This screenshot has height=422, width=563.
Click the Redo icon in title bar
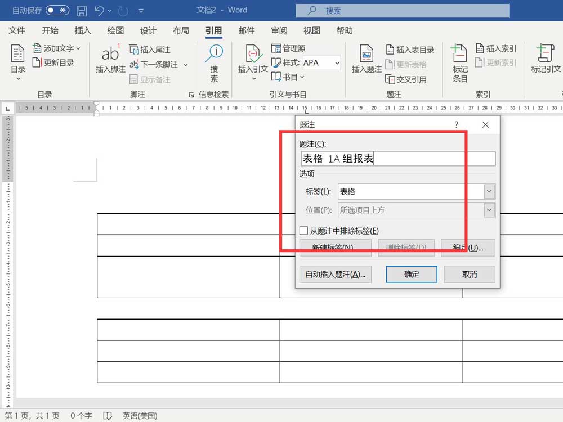123,11
